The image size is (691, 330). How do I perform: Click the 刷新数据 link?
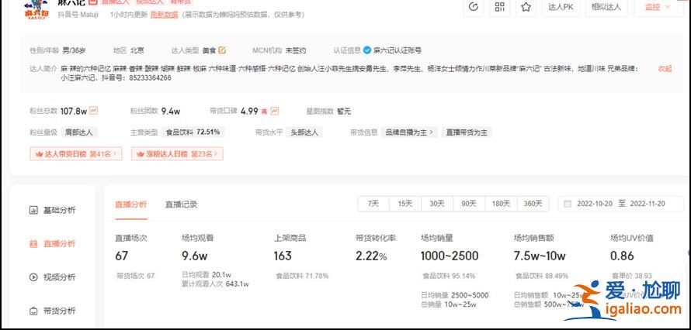(164, 14)
